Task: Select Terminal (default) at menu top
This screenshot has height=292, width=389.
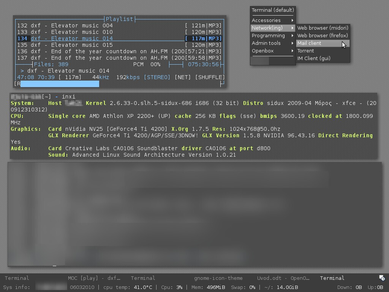Action: click(x=272, y=10)
